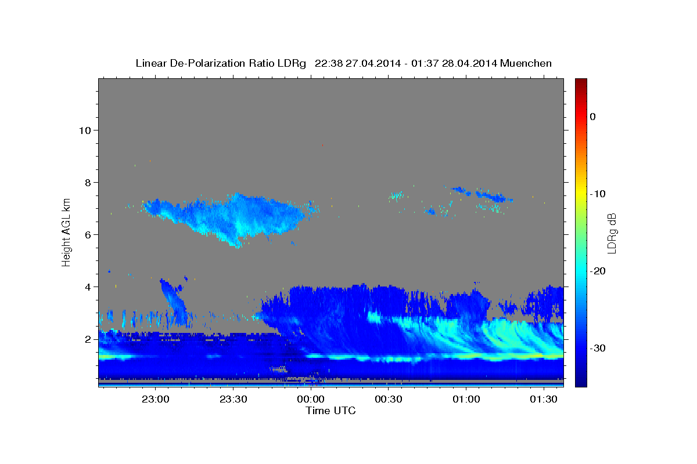Select the '01:00' time axis label
The image size is (697, 464).
coord(466,400)
